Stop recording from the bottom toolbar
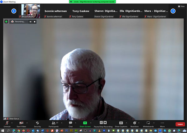The width and height of the screenshot is (187, 133). 105,123
